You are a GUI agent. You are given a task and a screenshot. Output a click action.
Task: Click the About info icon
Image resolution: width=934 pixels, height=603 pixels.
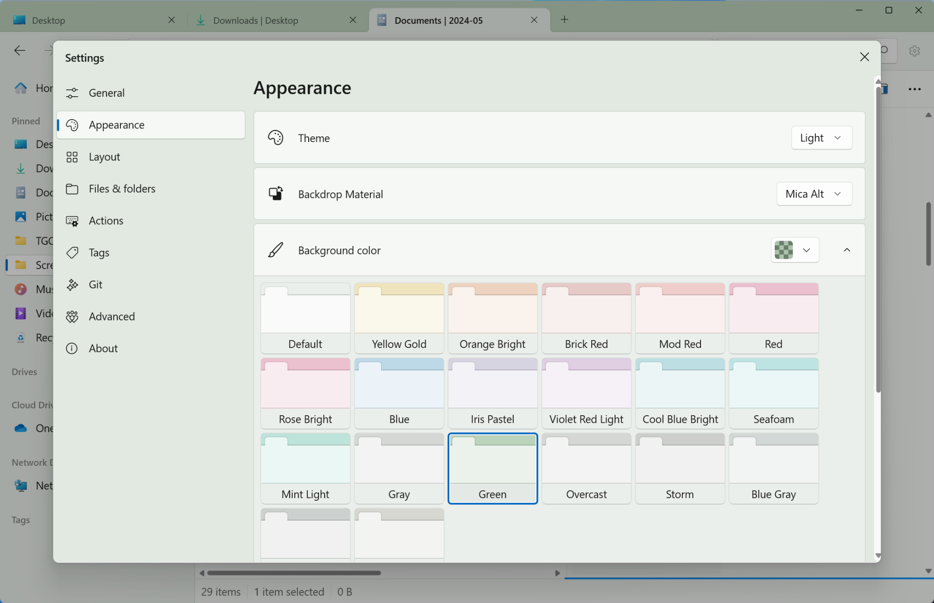coord(72,348)
